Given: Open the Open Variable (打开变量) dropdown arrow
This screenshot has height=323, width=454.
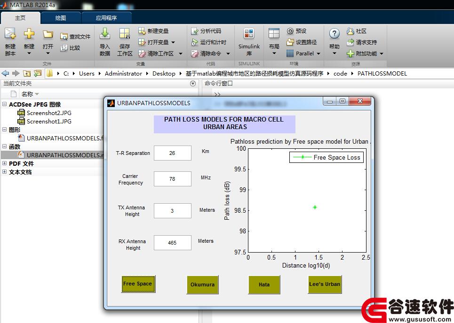Looking at the screenshot, I should pyautogui.click(x=173, y=42).
